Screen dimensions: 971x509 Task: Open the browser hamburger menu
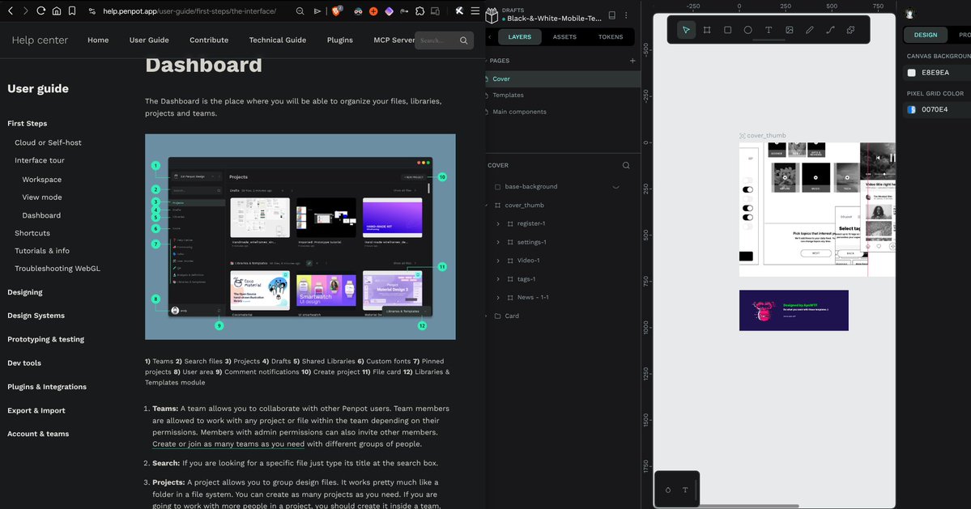point(475,11)
